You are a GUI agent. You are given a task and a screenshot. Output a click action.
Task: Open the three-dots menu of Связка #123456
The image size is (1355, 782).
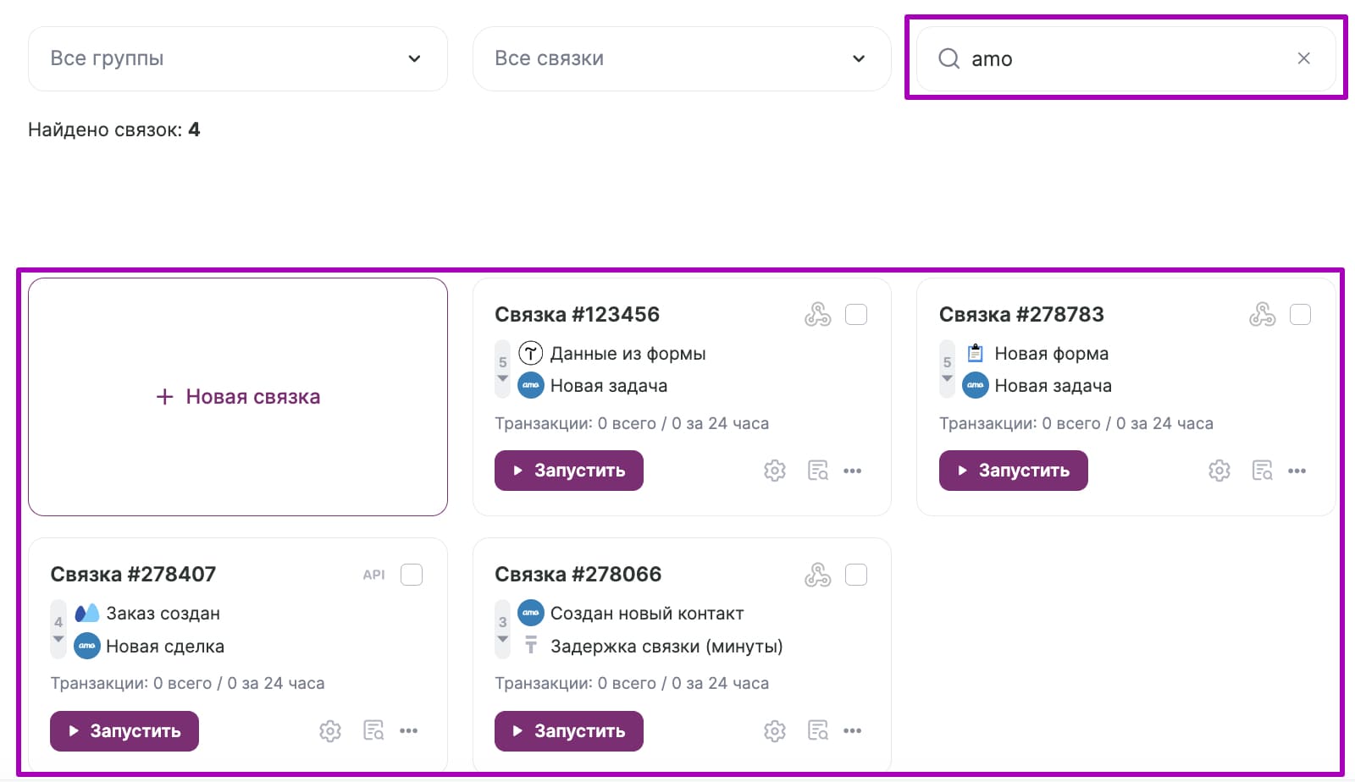point(853,471)
